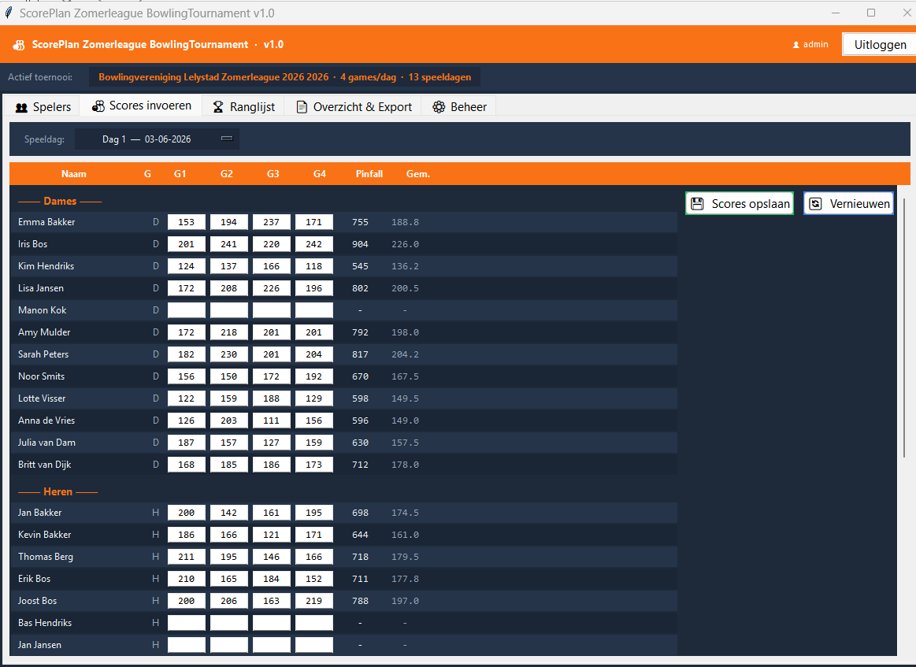Click Anna de Vries G3 score 111

(x=272, y=421)
